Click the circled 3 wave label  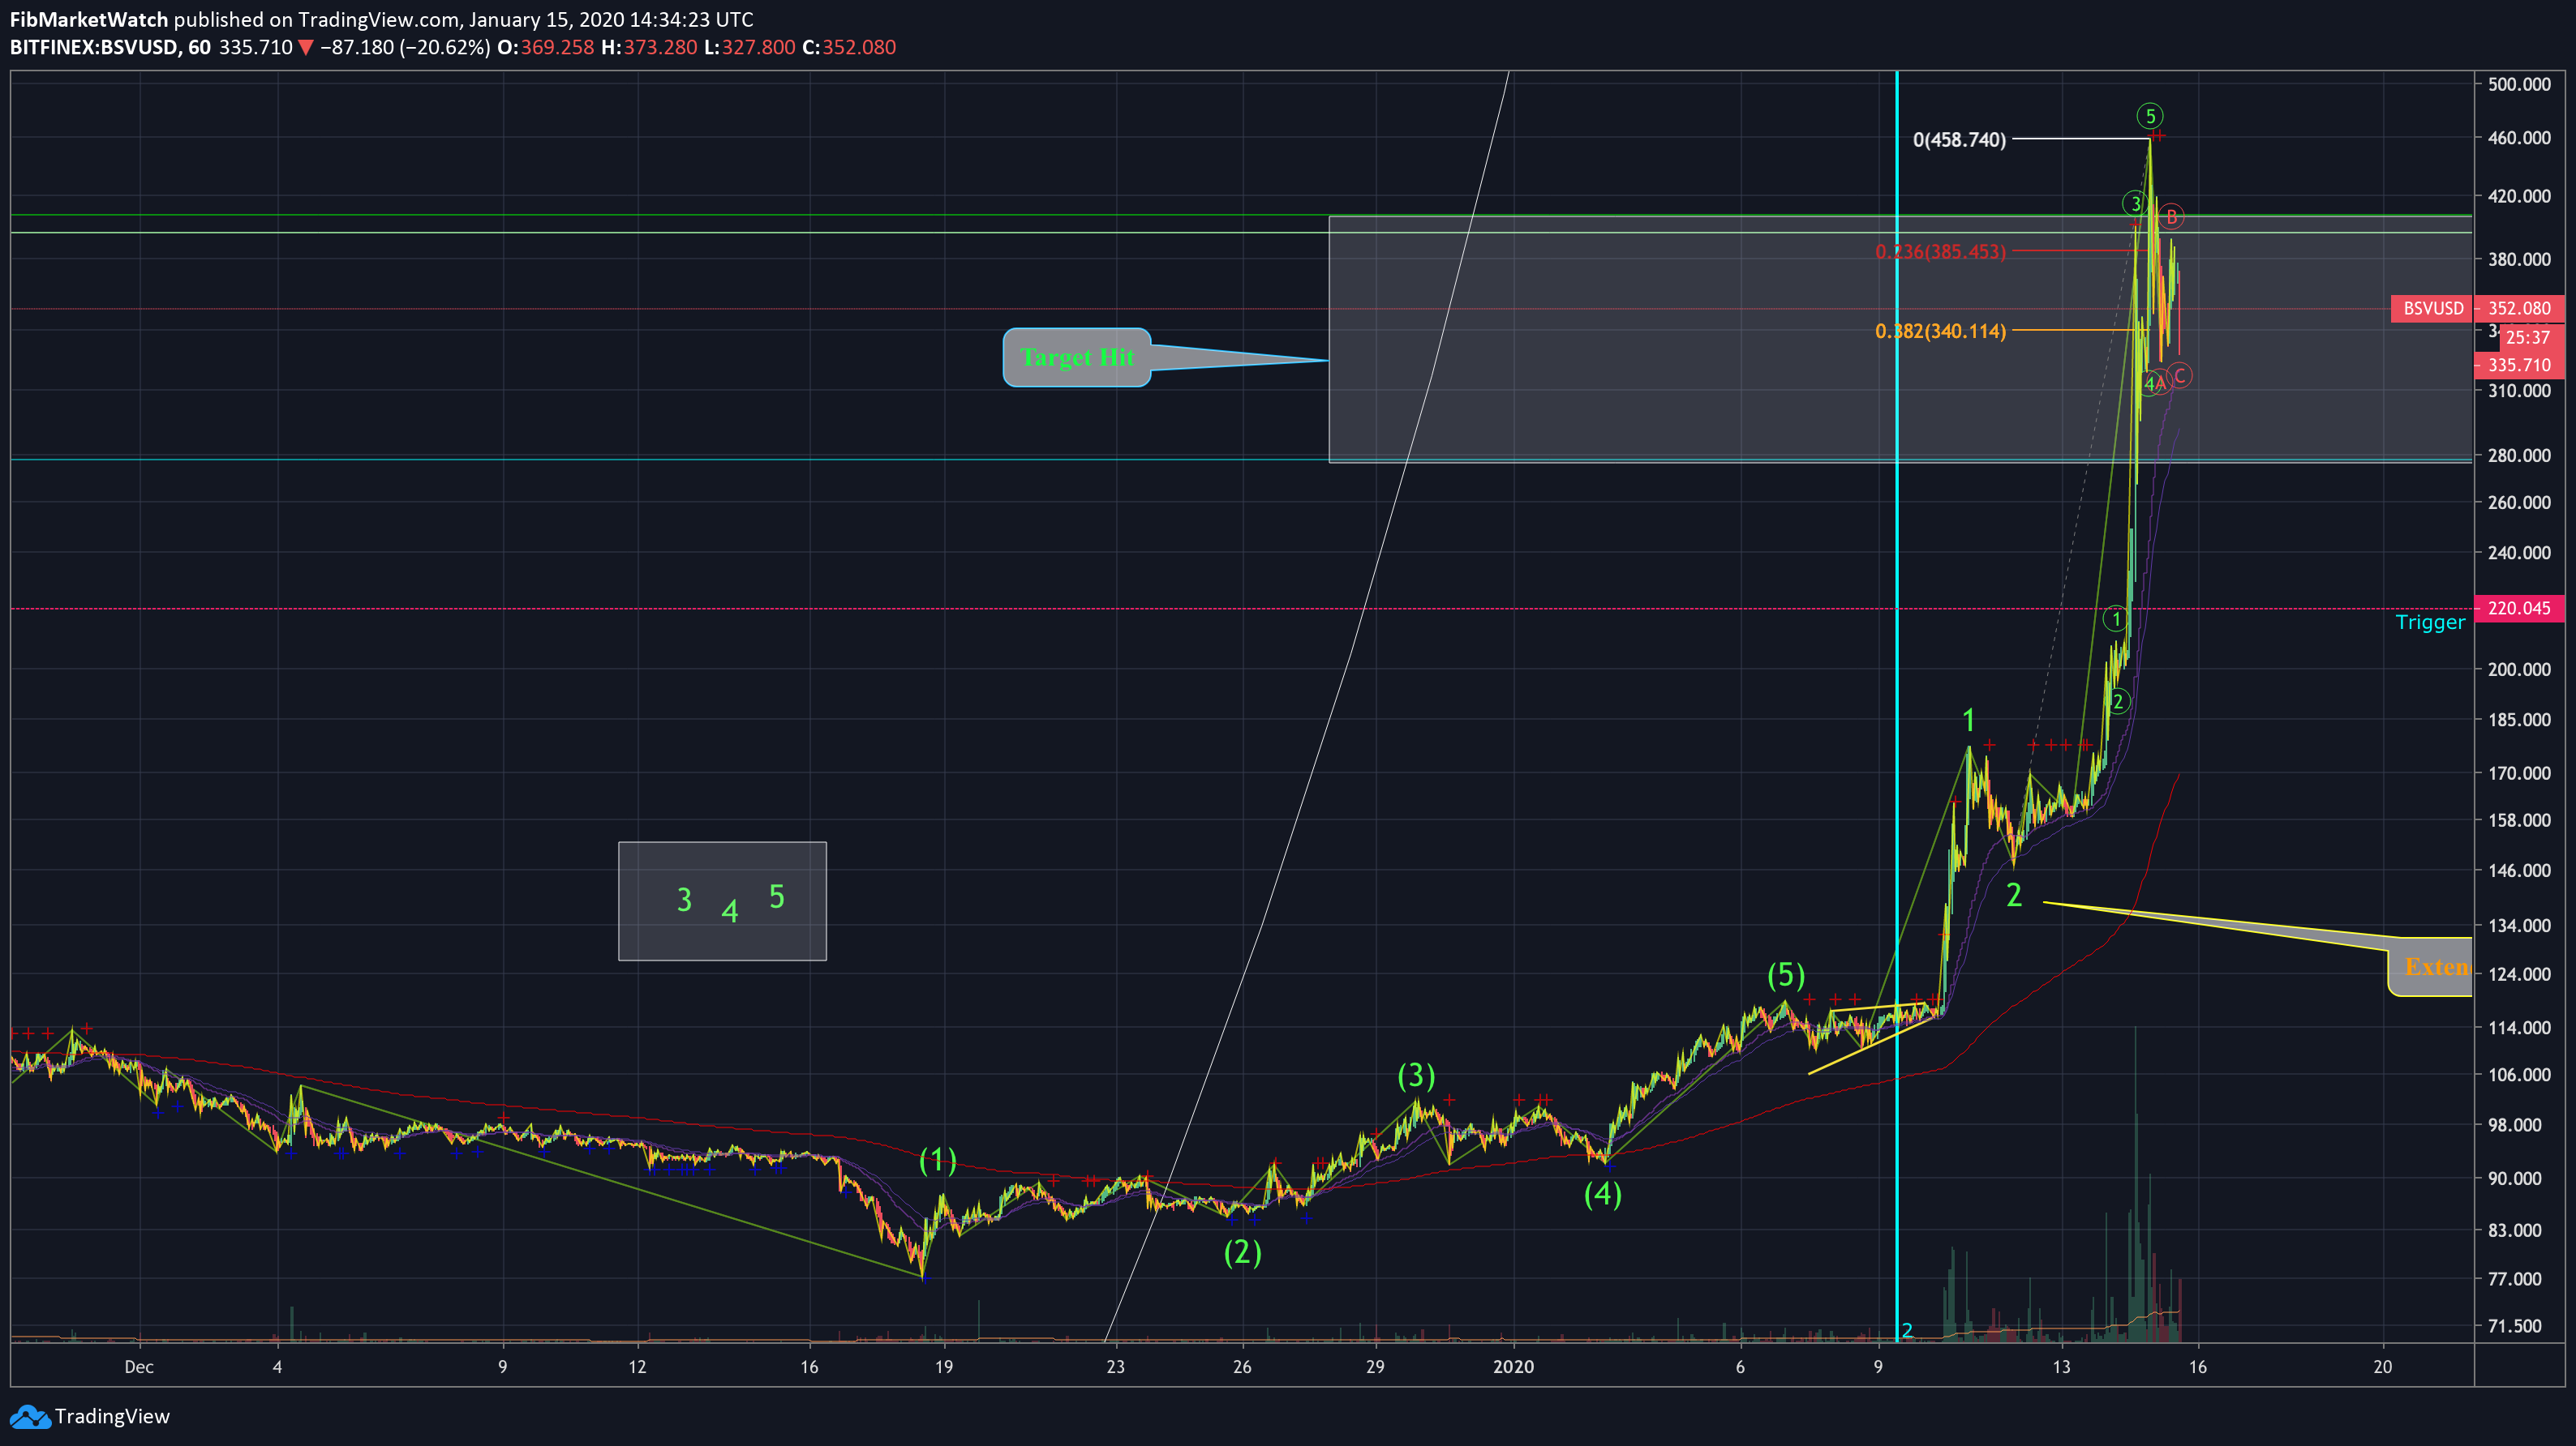tap(2135, 204)
